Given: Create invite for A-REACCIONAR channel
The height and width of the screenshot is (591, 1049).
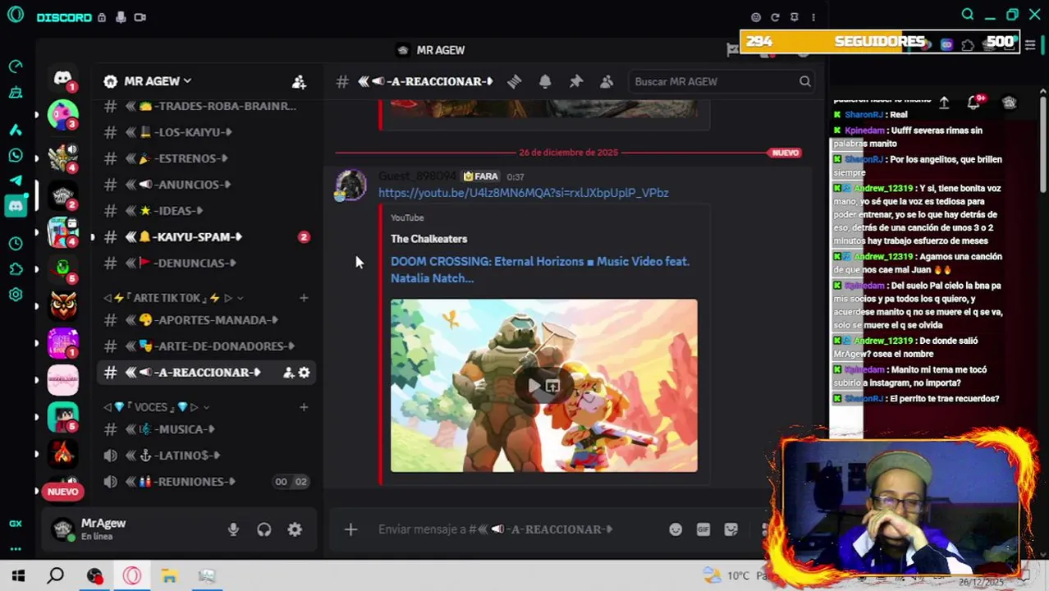Looking at the screenshot, I should coord(288,373).
